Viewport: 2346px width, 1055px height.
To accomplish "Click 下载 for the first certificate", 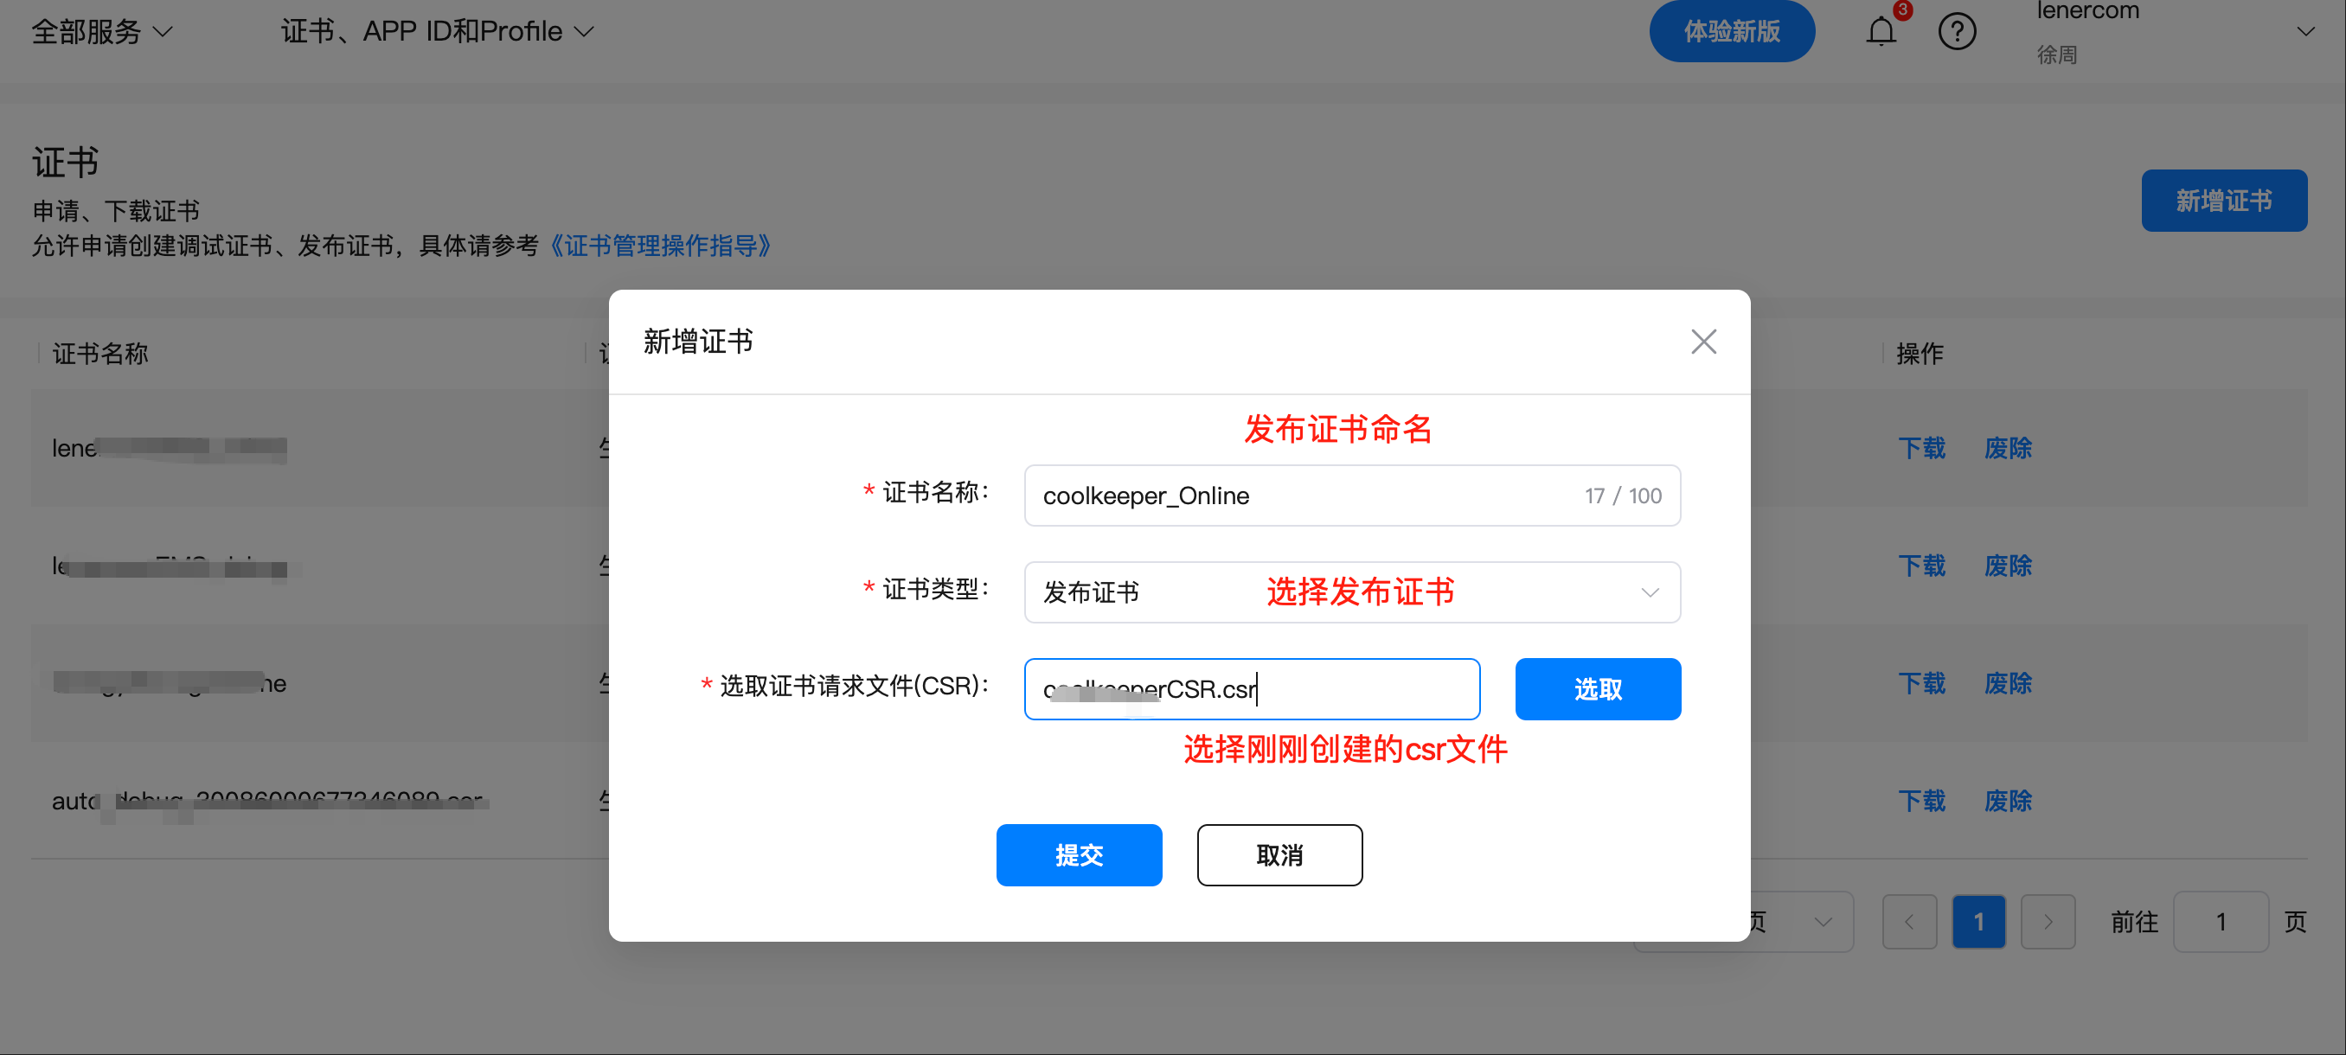I will coord(1921,448).
